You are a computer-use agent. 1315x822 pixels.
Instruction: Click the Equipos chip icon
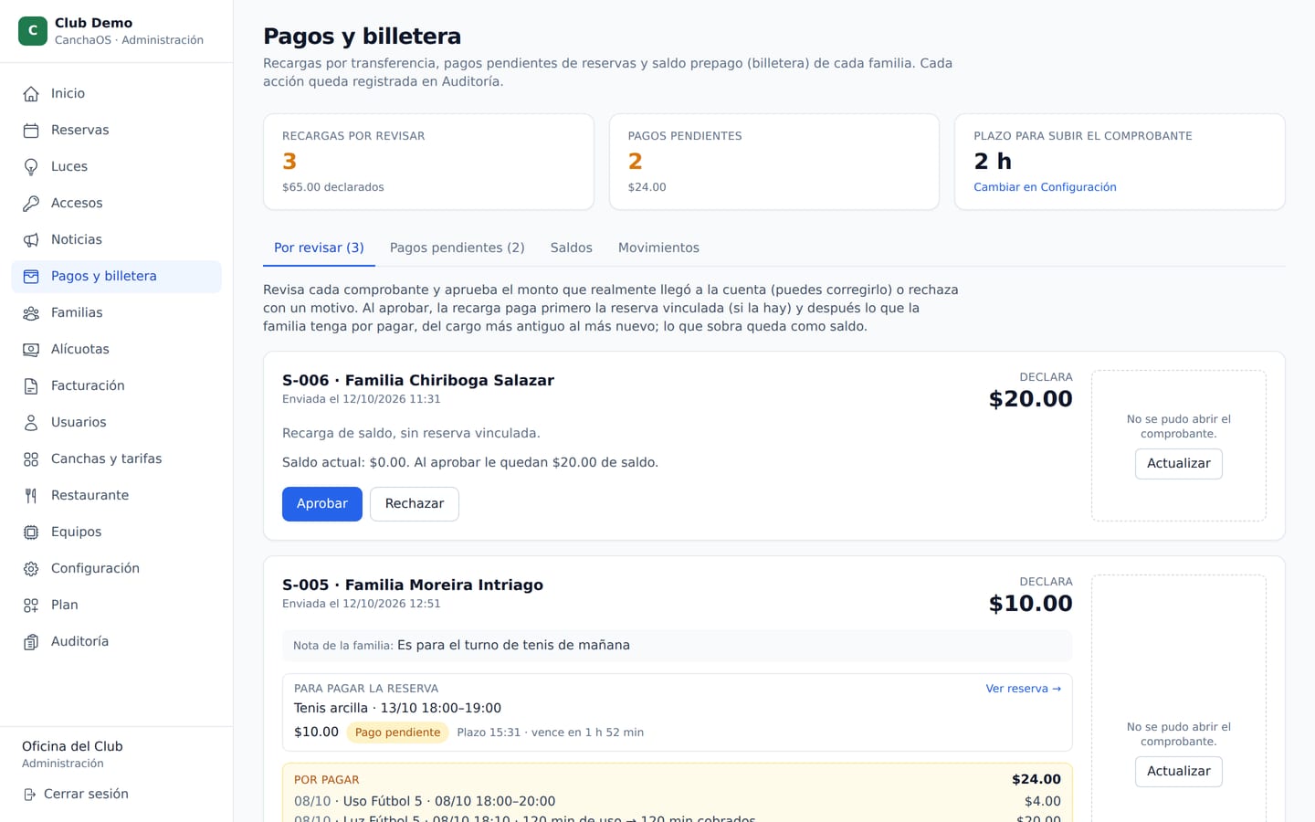31,532
